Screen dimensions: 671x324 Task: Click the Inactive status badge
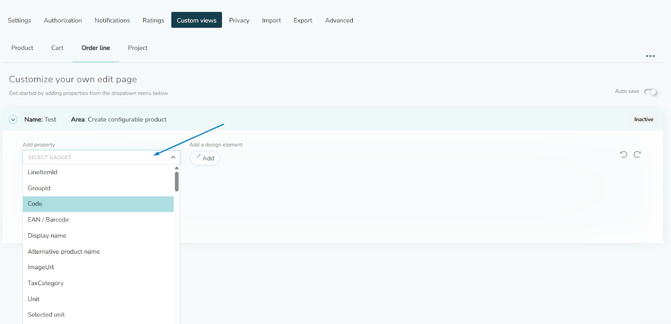tap(643, 119)
